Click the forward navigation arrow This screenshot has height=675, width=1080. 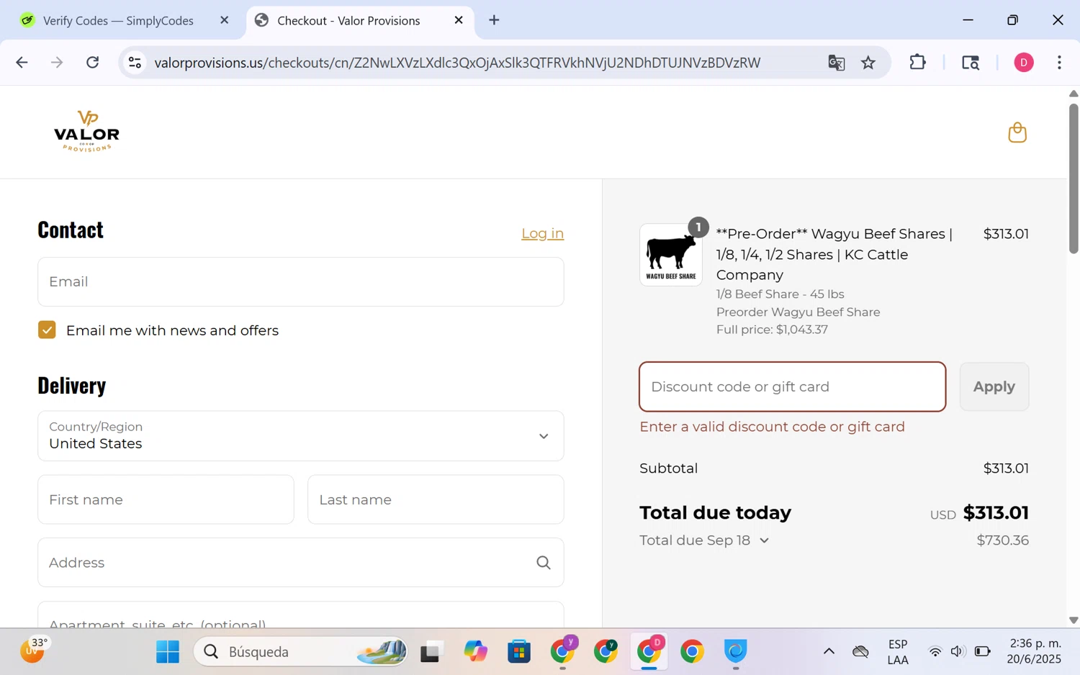click(x=57, y=63)
